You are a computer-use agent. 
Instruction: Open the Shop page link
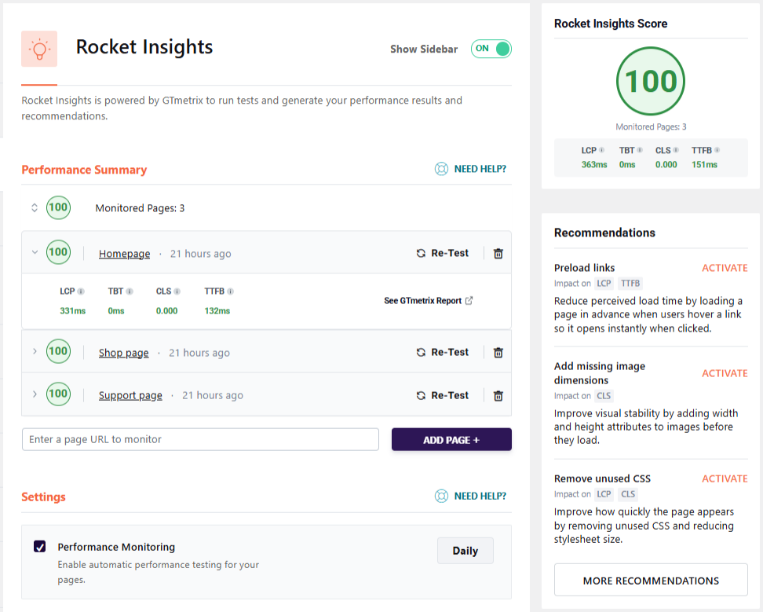(123, 353)
